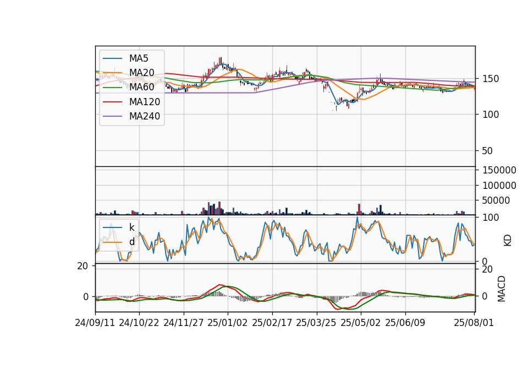528x380 pixels.
Task: Click the 25/01/02 date label
Action: coord(228,323)
